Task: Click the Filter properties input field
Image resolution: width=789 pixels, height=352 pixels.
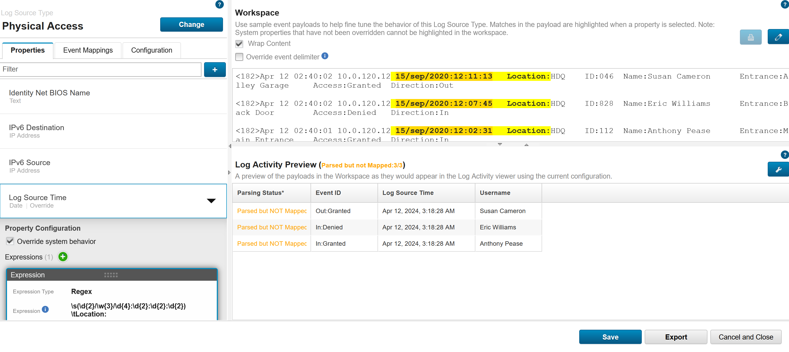Action: pyautogui.click(x=101, y=69)
